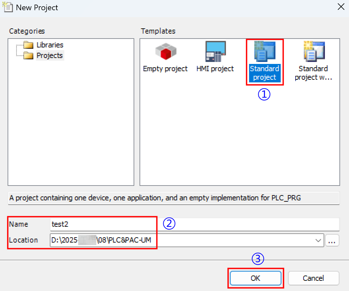The image size is (349, 291).
Task: Click the "Empty project" text label
Action: click(165, 69)
